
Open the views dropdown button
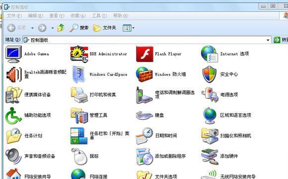pos(129,28)
